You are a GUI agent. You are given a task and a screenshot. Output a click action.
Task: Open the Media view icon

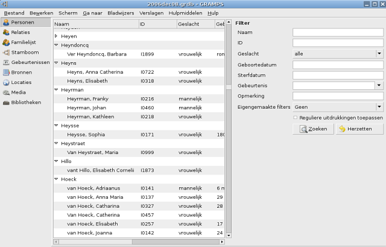point(7,92)
